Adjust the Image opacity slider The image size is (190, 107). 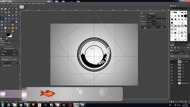coord(9,60)
